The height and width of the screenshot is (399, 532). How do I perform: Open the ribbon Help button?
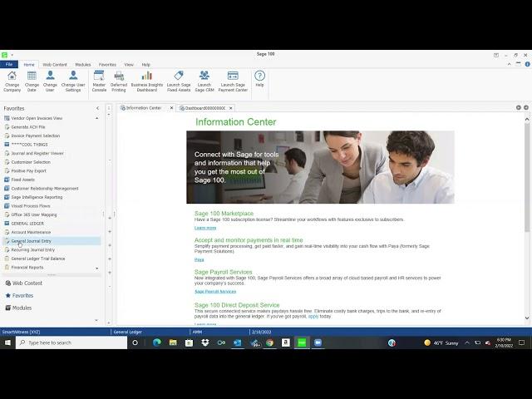pos(259,79)
